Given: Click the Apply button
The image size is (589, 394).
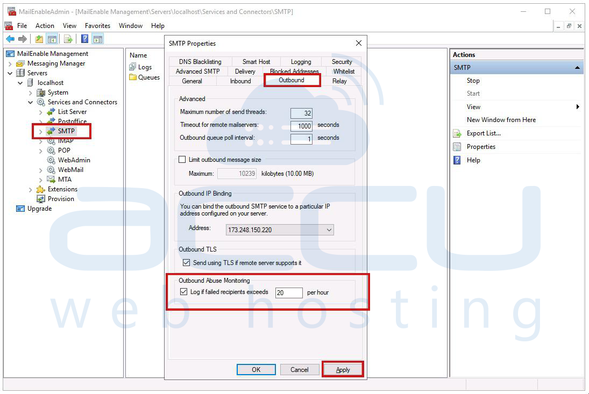Looking at the screenshot, I should pos(343,370).
